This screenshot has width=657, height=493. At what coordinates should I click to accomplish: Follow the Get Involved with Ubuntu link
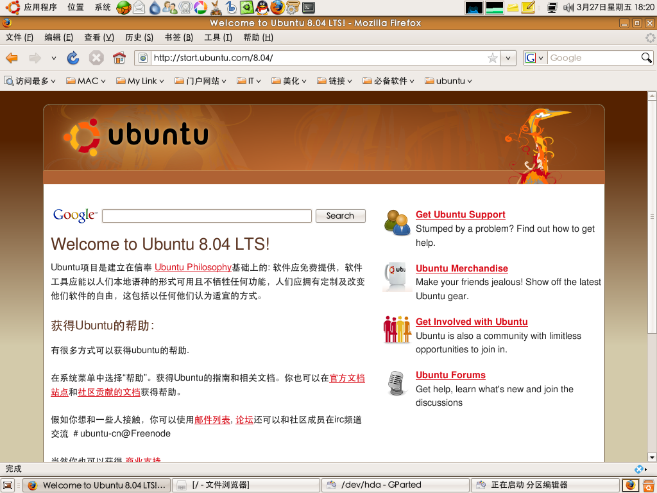(472, 322)
